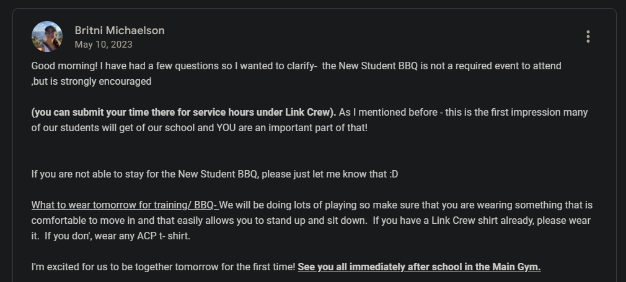Click the author name Britni Michaelson

120,30
